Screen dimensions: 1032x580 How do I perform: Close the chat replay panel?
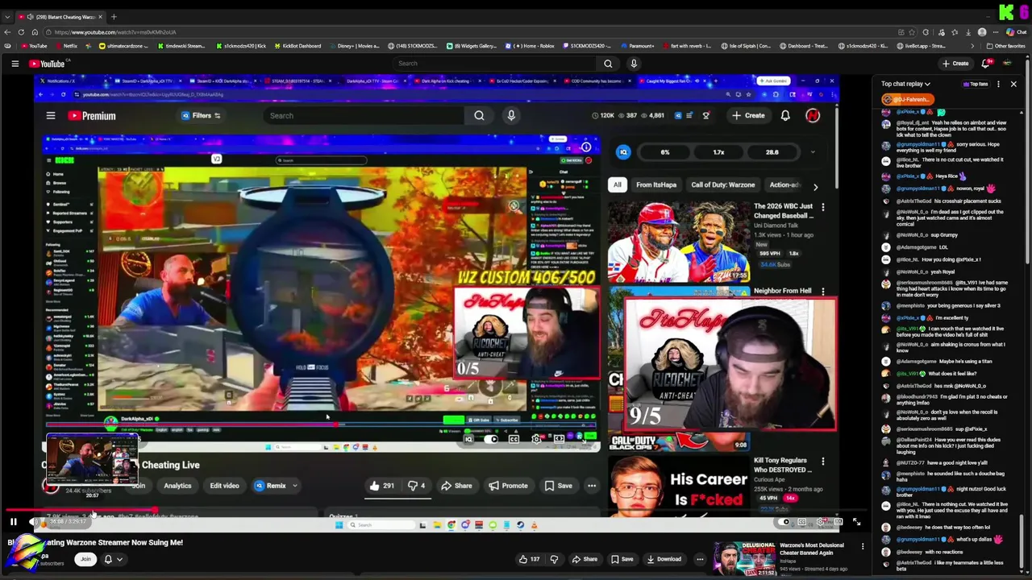click(x=1013, y=84)
